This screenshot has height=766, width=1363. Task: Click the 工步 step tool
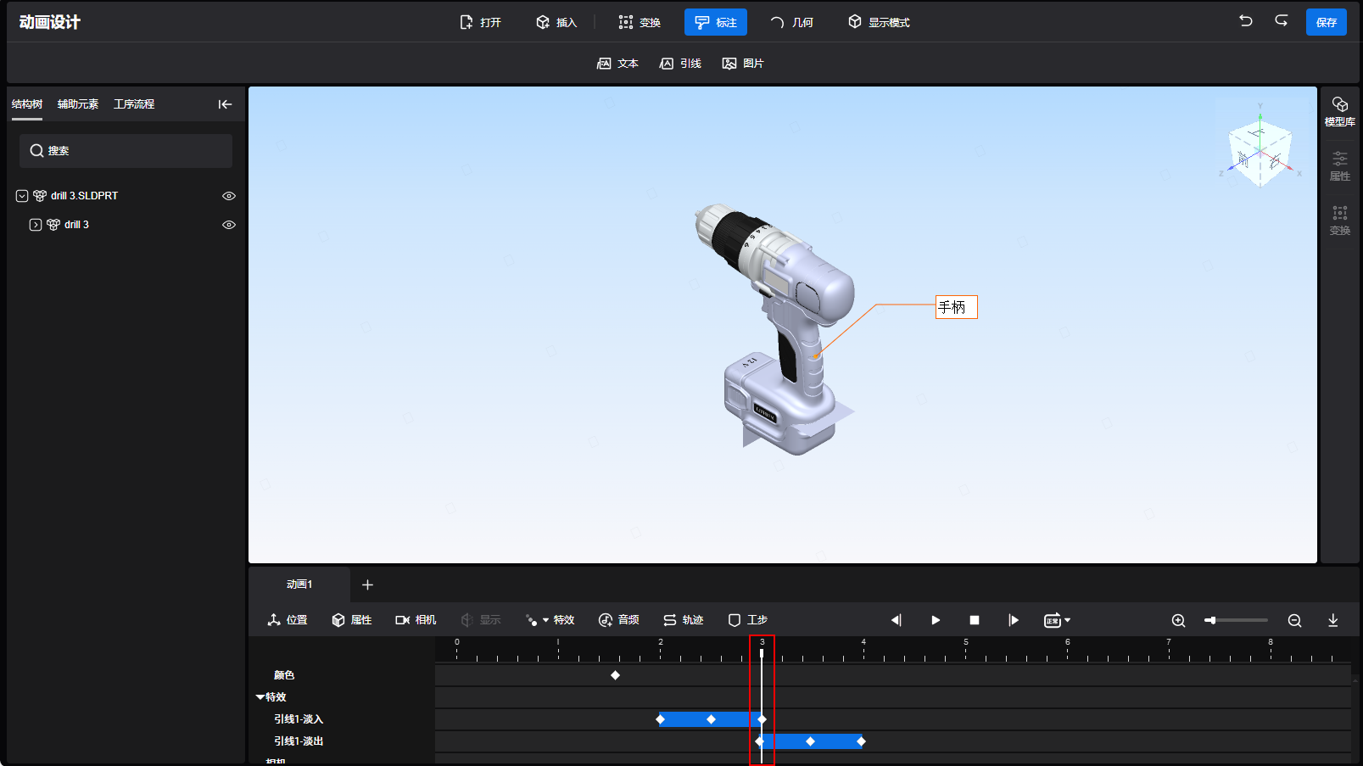point(748,620)
